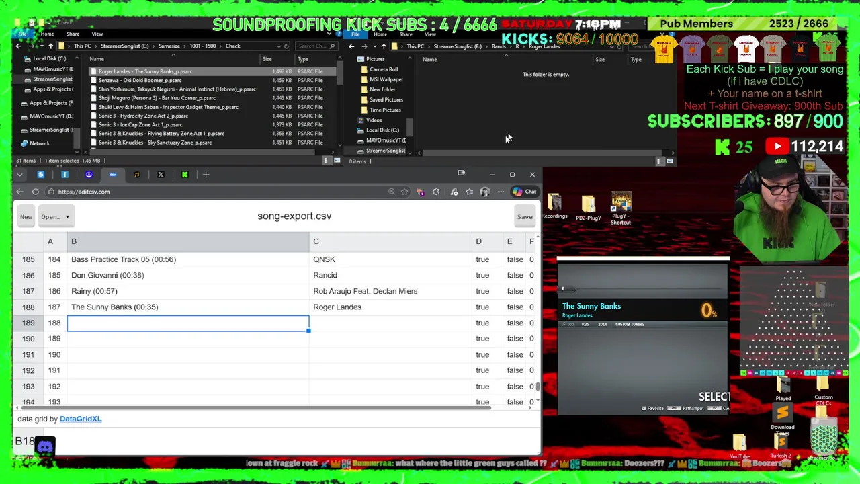Open browser tab search chevron
The image size is (860, 484).
point(19,175)
